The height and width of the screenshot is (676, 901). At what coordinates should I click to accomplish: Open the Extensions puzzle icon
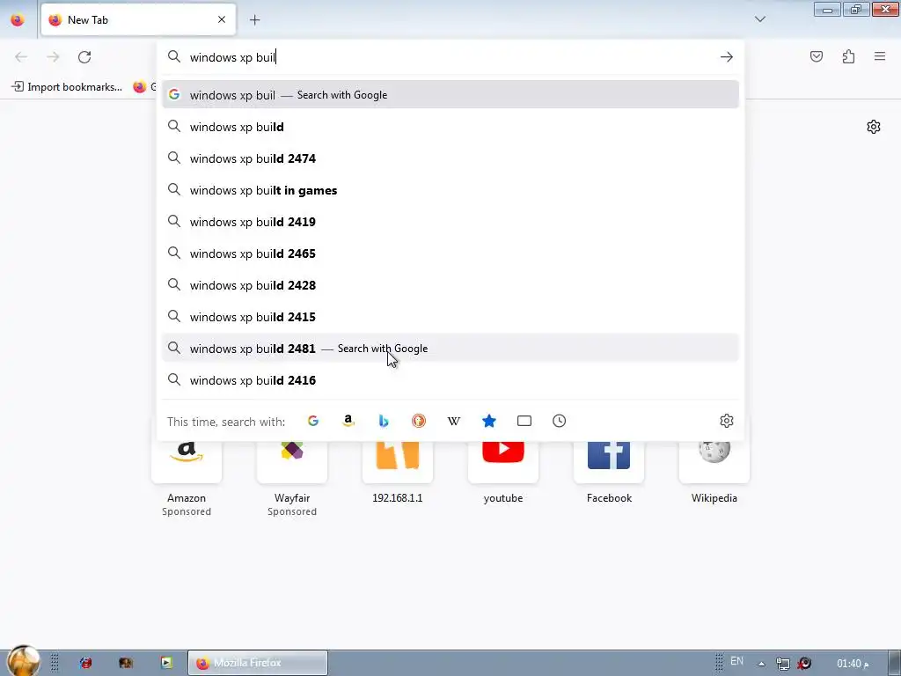pyautogui.click(x=848, y=56)
